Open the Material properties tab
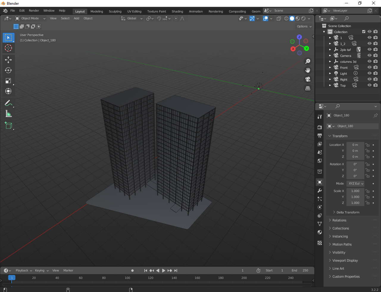Image resolution: width=381 pixels, height=292 pixels. point(320,232)
